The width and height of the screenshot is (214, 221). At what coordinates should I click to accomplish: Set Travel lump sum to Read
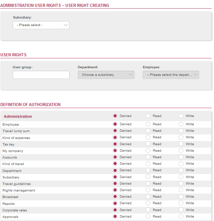[x=148, y=131]
